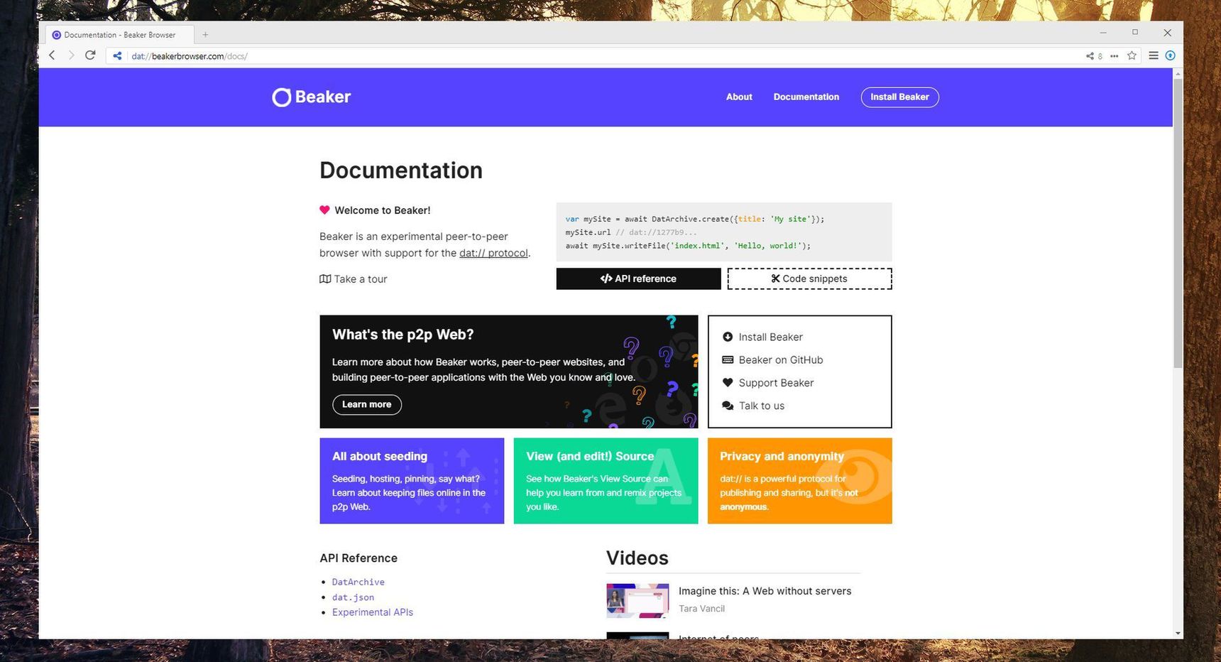Open the hamburger browser menu
Image resolution: width=1221 pixels, height=662 pixels.
1154,55
